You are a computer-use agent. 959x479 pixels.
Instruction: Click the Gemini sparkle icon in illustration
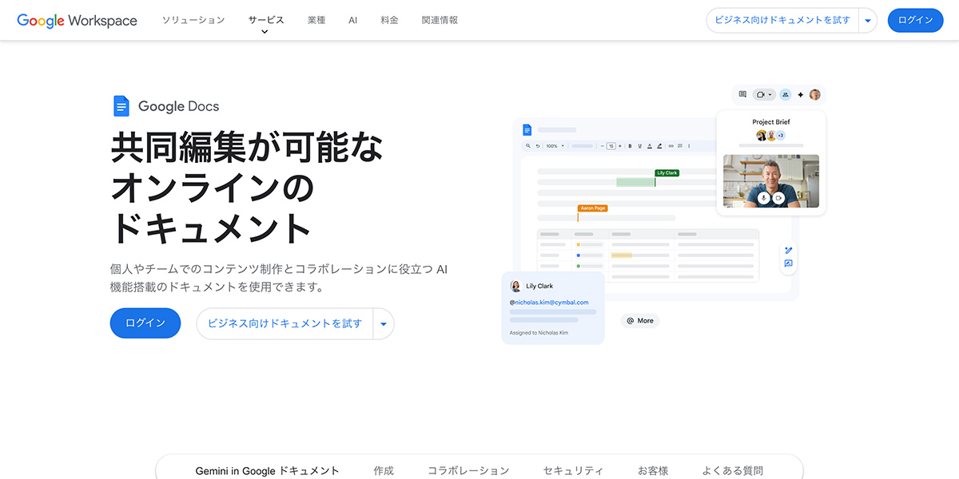(x=800, y=94)
